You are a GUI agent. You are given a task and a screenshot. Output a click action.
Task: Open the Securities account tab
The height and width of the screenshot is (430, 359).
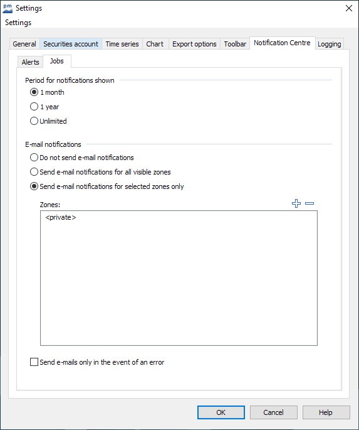[71, 44]
